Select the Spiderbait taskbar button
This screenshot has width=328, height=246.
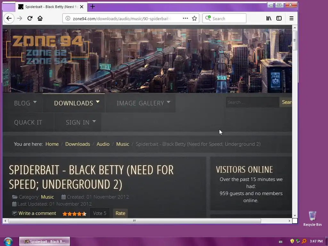(x=45, y=242)
